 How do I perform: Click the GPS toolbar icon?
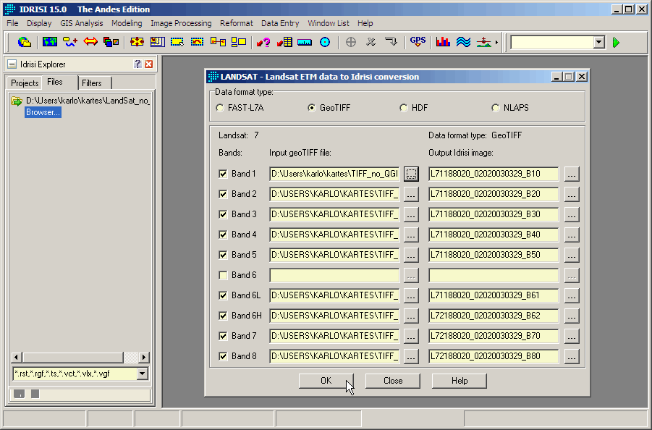click(418, 42)
